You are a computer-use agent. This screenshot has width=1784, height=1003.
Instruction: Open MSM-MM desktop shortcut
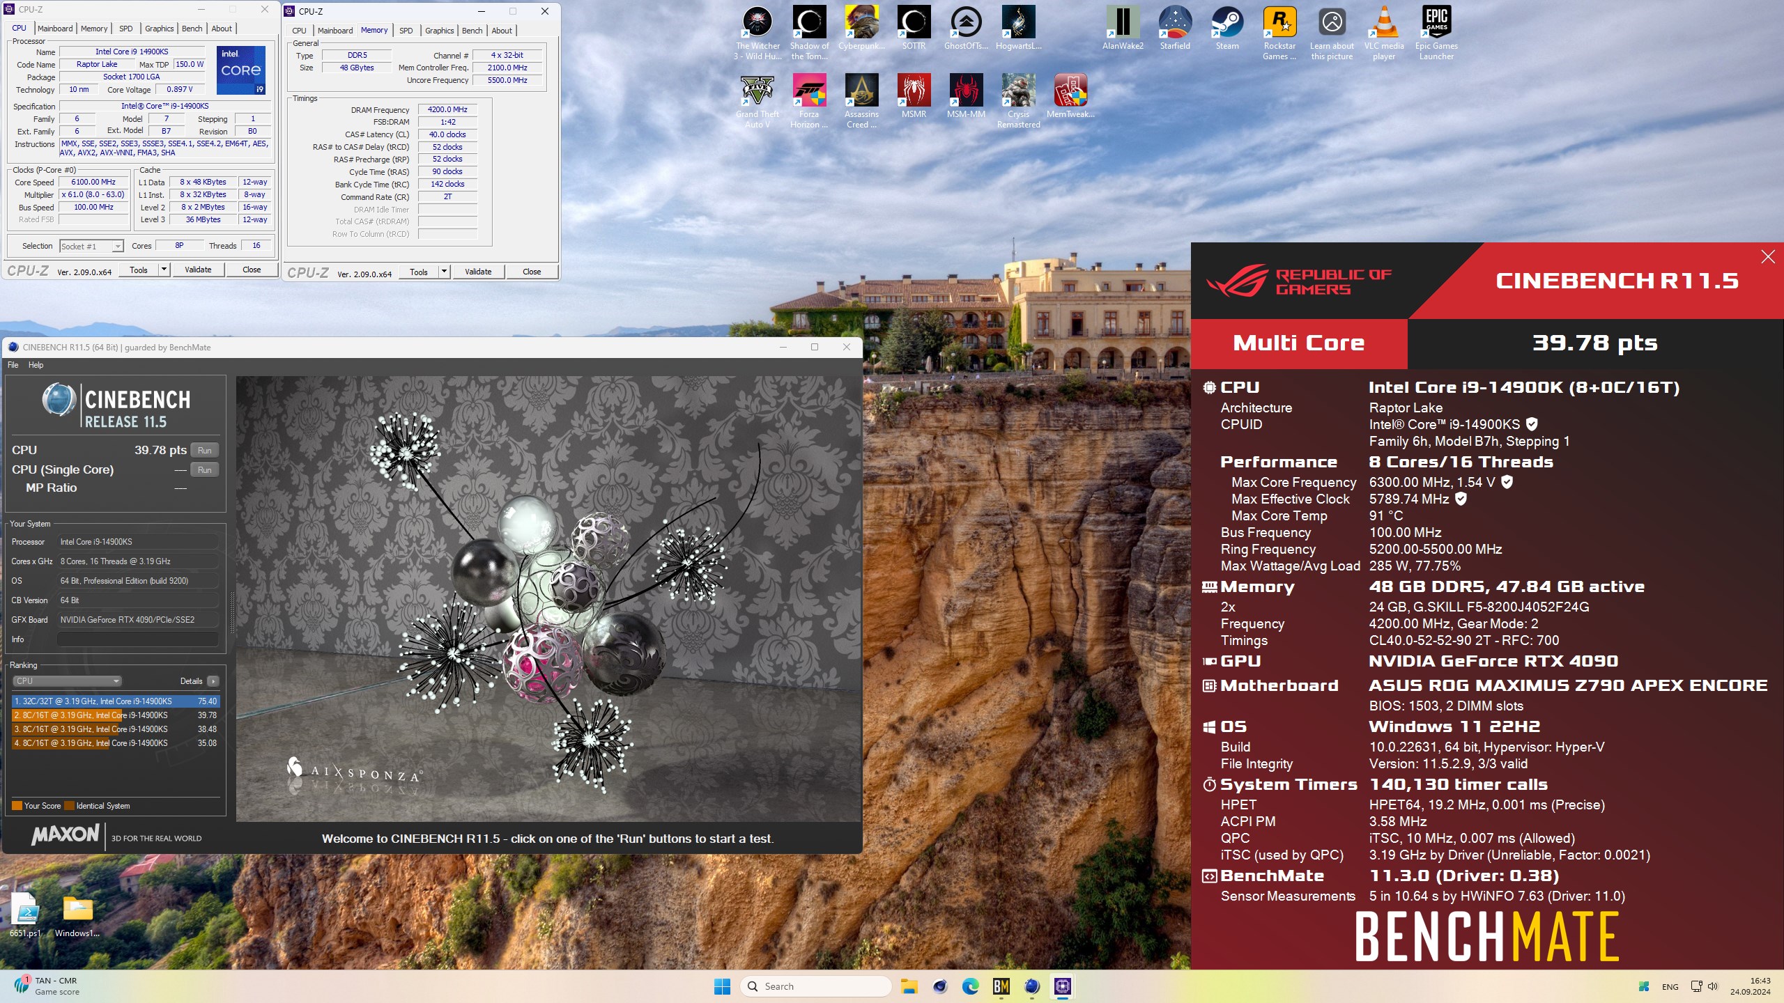point(966,96)
